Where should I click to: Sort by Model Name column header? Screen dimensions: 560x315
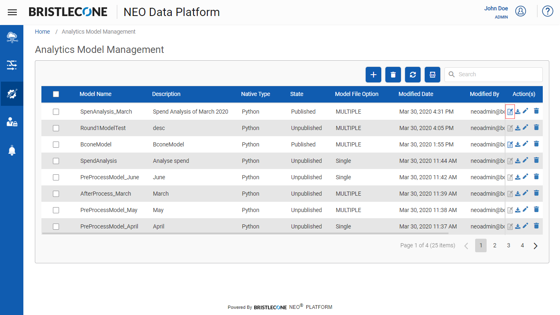[x=96, y=94]
